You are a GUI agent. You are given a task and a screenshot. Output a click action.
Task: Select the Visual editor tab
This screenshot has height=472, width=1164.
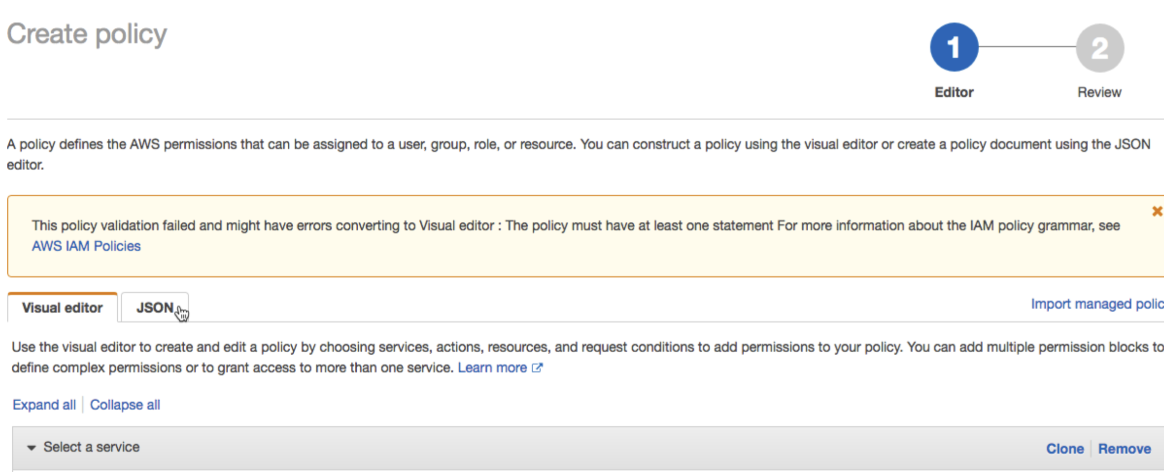tap(63, 308)
